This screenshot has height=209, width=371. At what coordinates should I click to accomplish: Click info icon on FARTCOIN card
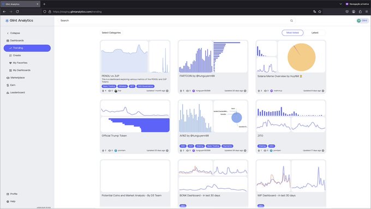coord(245,91)
